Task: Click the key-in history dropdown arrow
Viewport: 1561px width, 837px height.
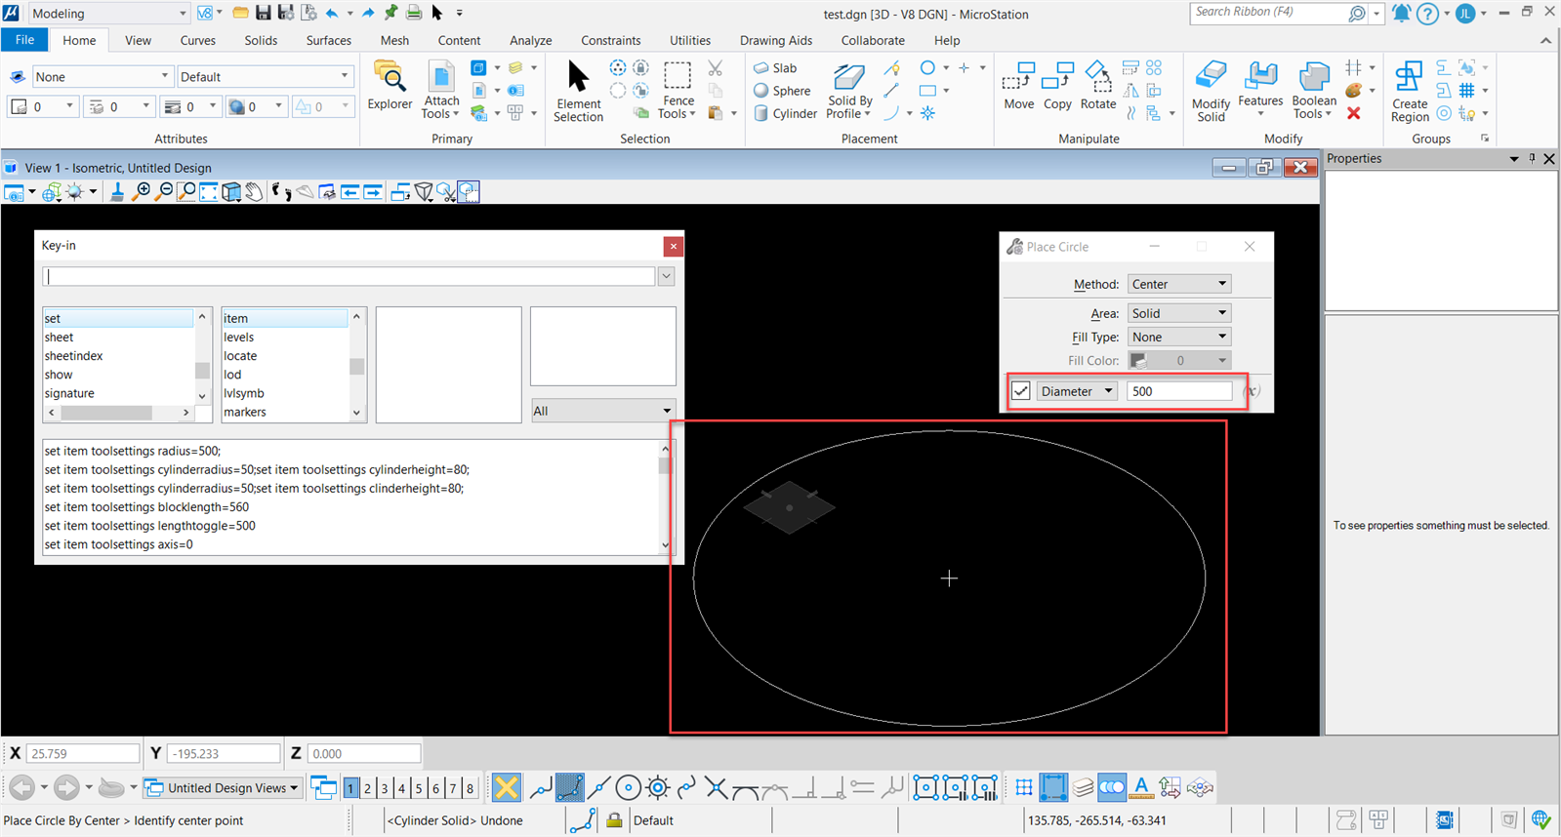Action: click(667, 277)
